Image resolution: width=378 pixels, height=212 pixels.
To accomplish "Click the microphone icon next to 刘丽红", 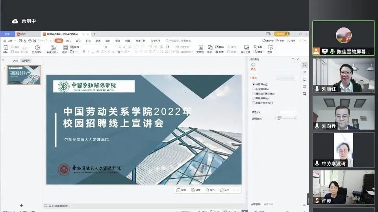I will (317, 89).
